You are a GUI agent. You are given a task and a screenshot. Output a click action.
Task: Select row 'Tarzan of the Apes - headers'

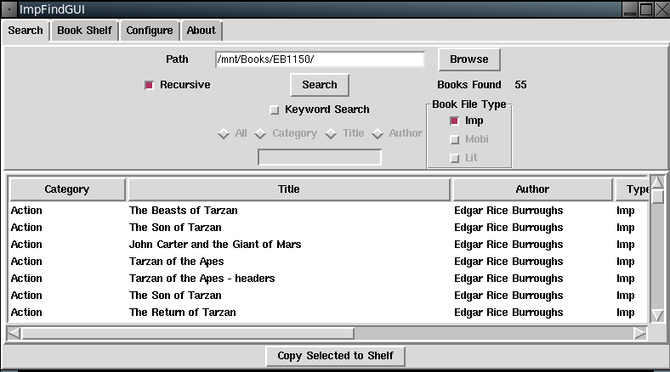coord(327,279)
